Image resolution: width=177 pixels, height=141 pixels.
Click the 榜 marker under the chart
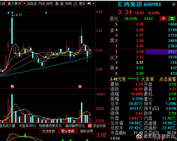(12, 86)
